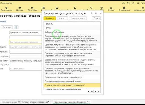
Task: Open favorites star icon
Action: pos(133,3)
